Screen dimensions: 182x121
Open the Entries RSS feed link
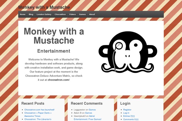[129, 116]
